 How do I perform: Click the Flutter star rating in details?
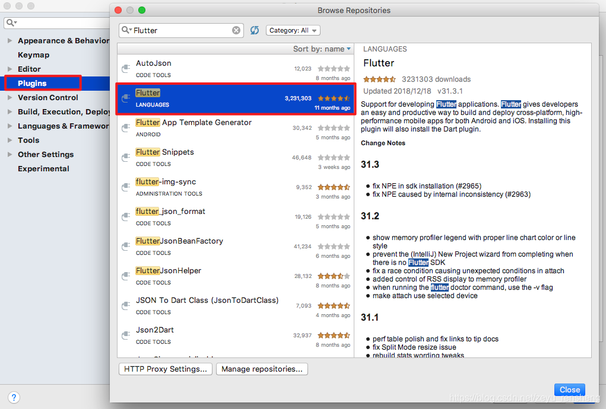[379, 79]
